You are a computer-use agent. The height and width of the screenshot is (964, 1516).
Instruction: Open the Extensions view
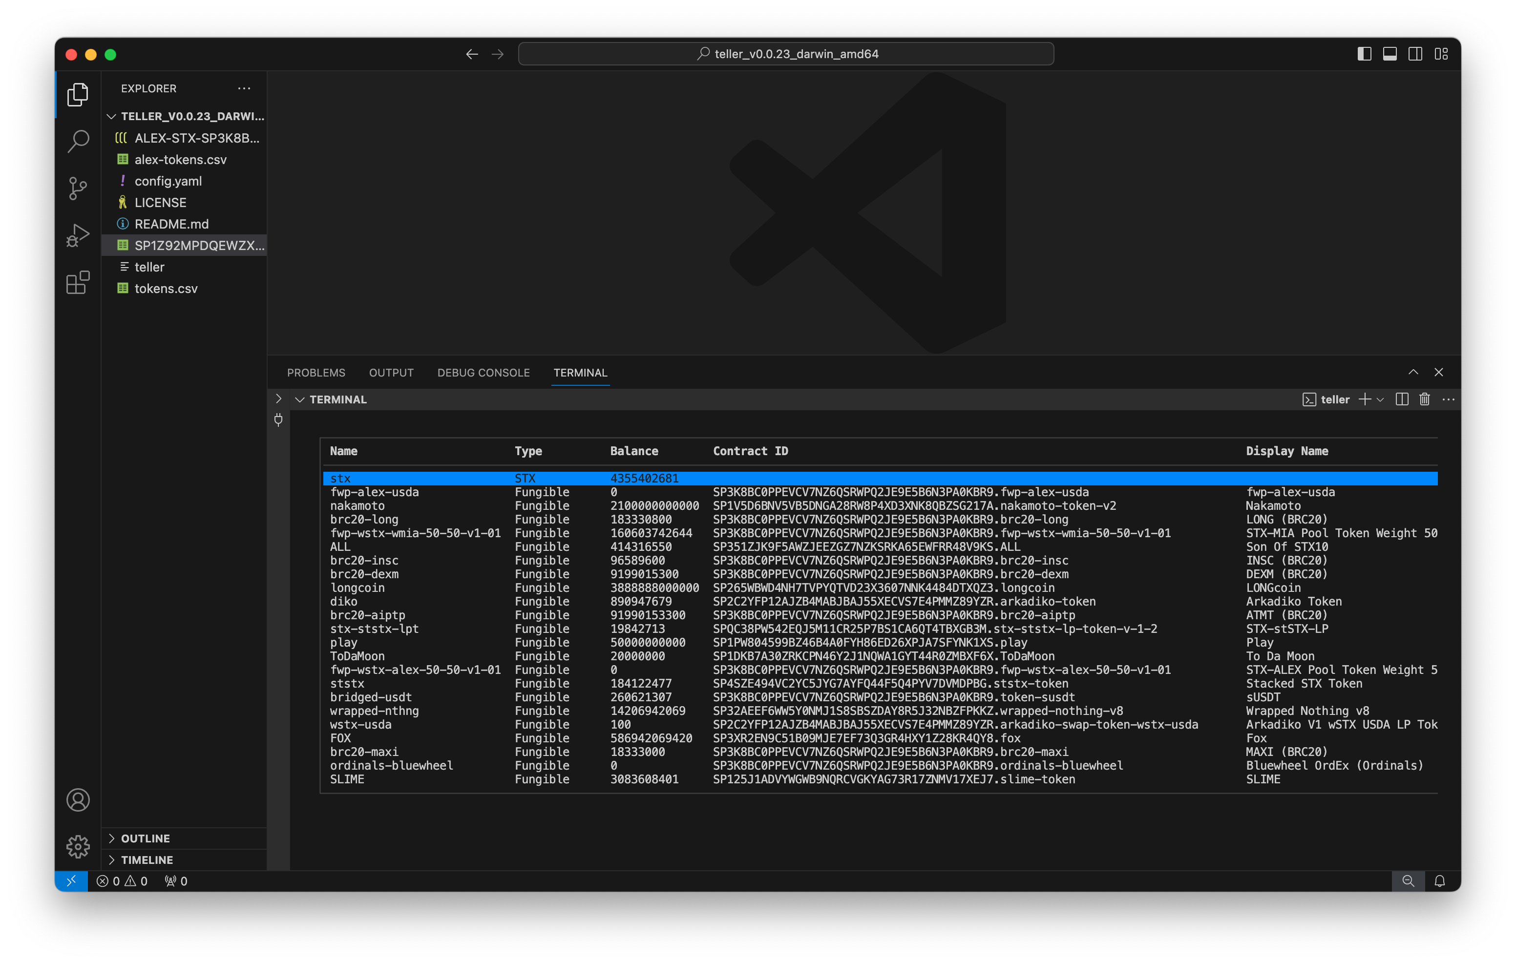click(78, 283)
